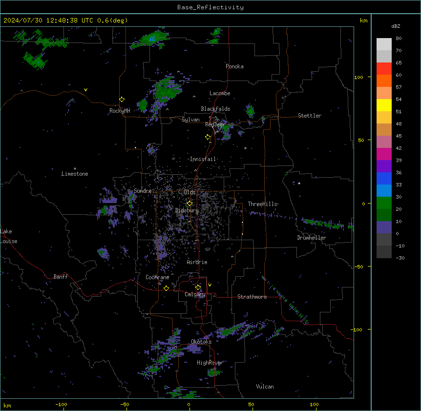Click the Calgary city label

tap(195, 294)
